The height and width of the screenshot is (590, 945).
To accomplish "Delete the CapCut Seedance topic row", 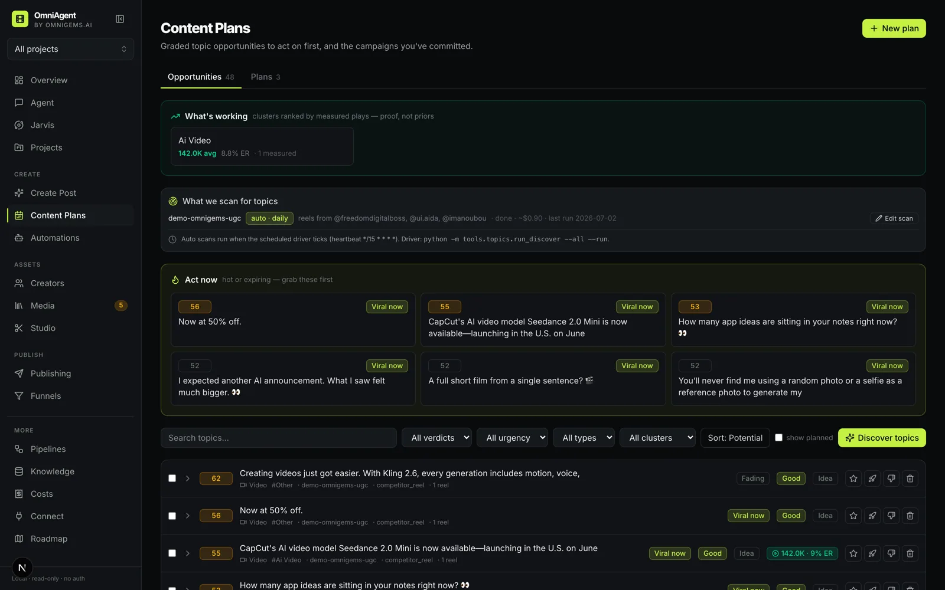I will coord(910,553).
